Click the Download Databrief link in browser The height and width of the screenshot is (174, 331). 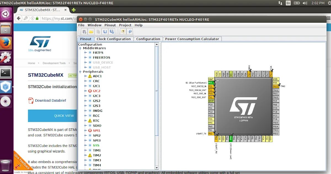50,101
